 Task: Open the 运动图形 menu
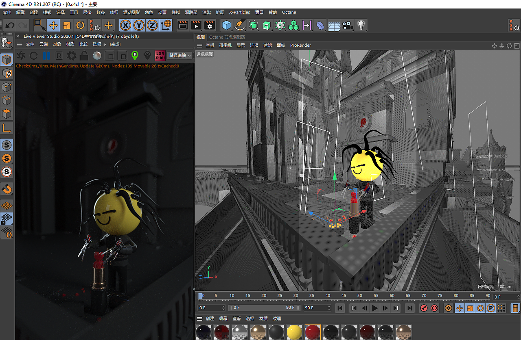[x=131, y=13]
